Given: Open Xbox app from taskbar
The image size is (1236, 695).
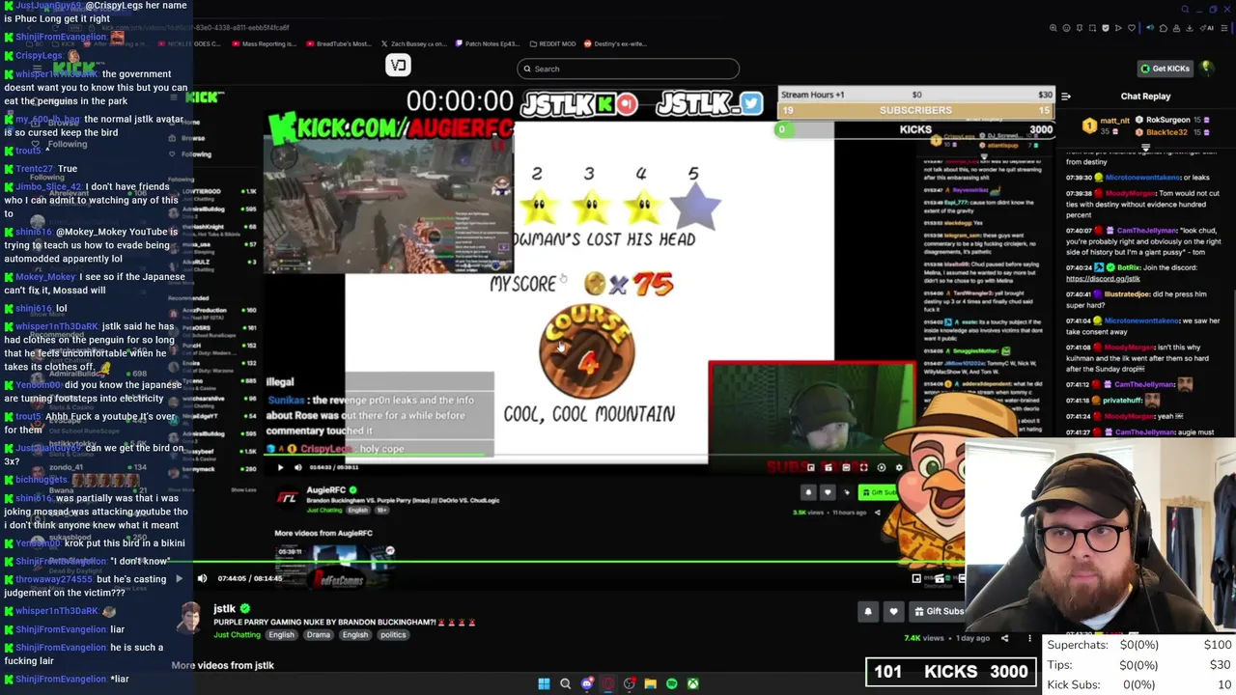Looking at the screenshot, I should (692, 683).
